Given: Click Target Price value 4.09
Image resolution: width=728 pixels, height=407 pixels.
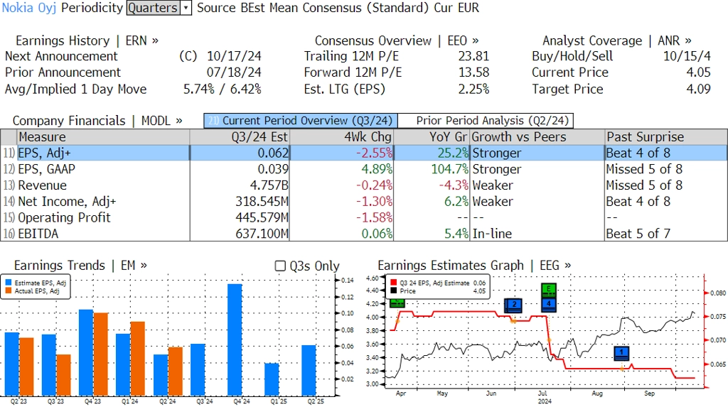Looking at the screenshot, I should tap(698, 89).
